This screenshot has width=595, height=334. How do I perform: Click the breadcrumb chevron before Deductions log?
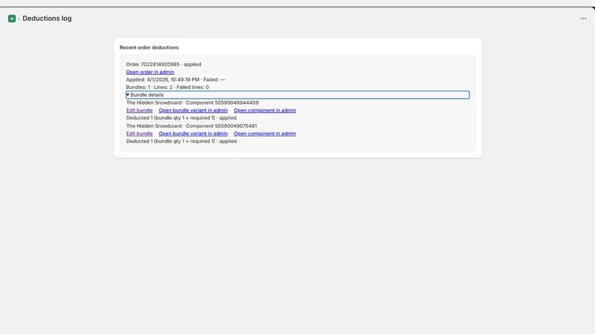[19, 19]
